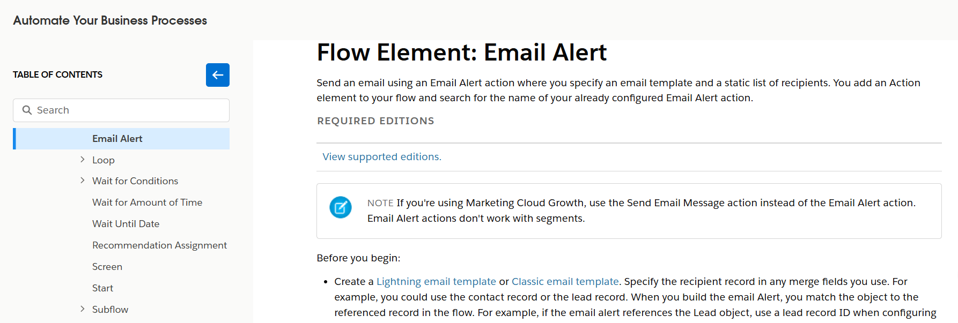Click the blue NOTE pencil icon
The height and width of the screenshot is (323, 958).
pos(341,207)
